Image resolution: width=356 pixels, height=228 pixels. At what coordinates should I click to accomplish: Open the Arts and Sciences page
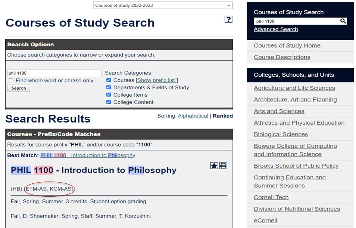click(x=279, y=111)
